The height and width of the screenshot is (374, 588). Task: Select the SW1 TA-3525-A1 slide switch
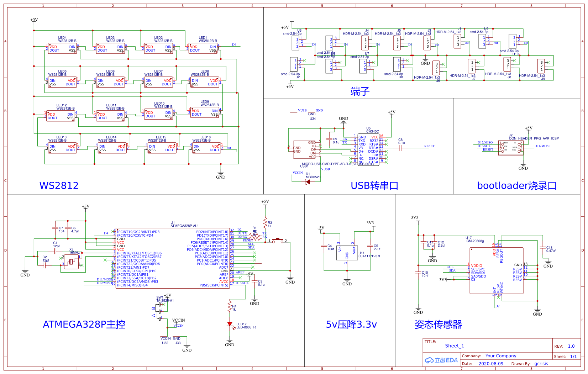[159, 311]
